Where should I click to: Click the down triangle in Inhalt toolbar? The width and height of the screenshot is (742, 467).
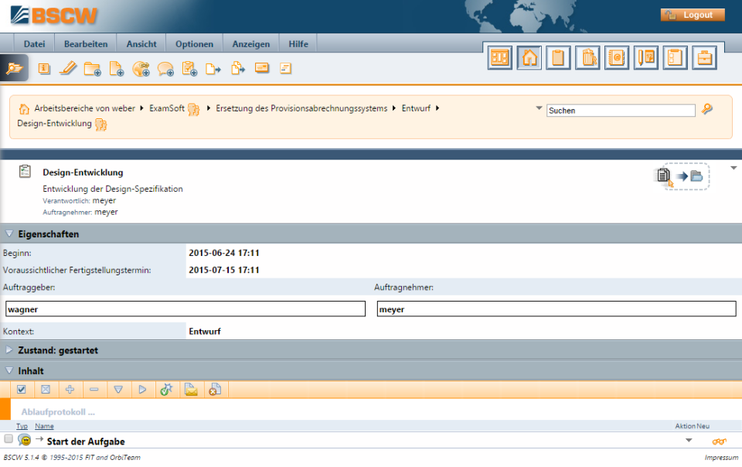pos(118,390)
